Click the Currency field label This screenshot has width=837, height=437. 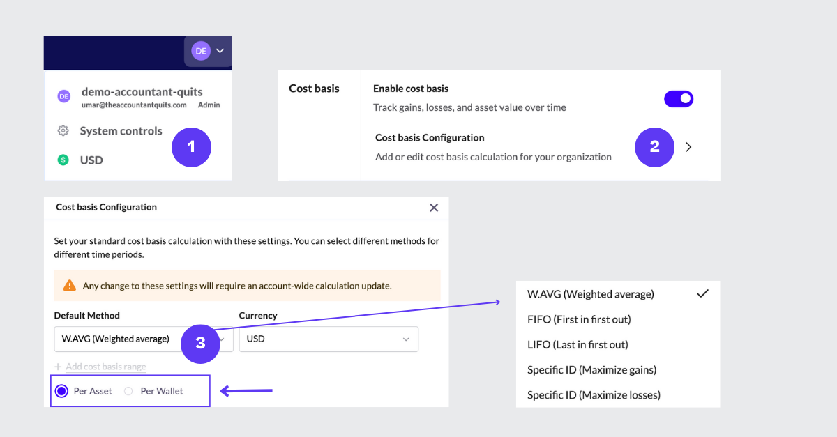pyautogui.click(x=258, y=316)
